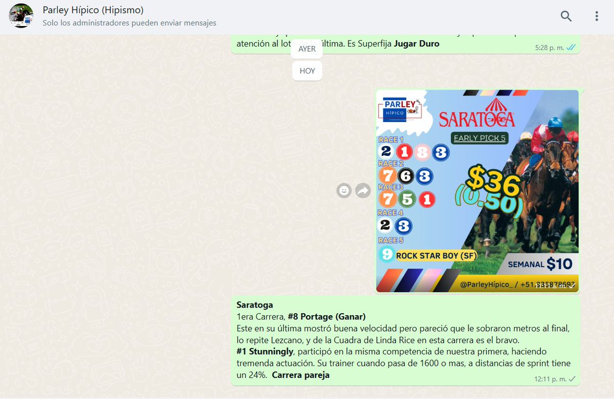This screenshot has width=614, height=399.
Task: Click the Parley Hípico (Hipismo) group title
Action: [x=93, y=10]
